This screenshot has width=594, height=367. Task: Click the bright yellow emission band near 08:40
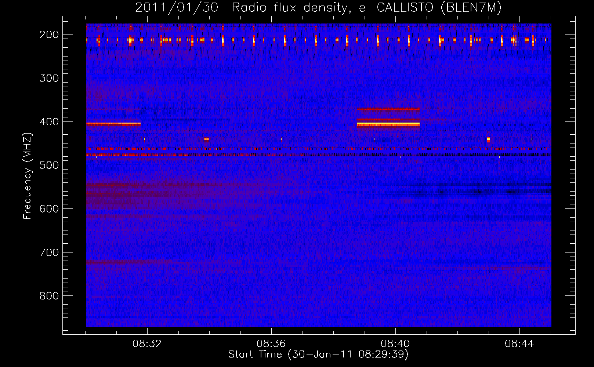pos(388,124)
